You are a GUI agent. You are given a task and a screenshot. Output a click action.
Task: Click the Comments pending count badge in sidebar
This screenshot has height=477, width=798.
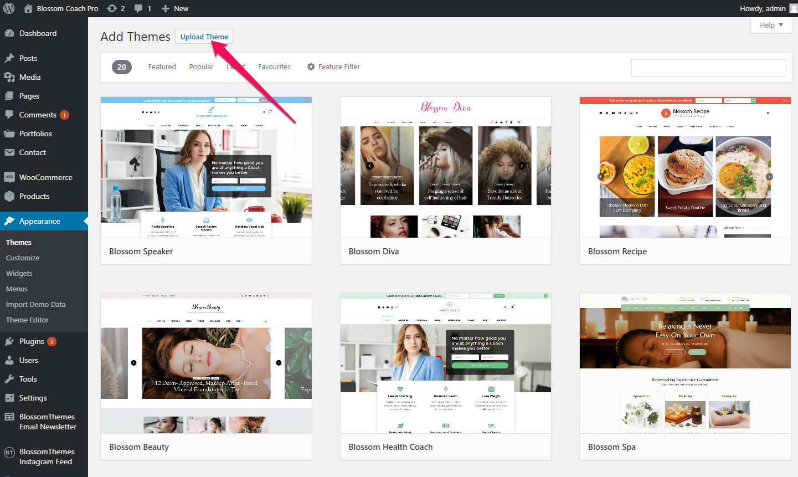tap(64, 115)
